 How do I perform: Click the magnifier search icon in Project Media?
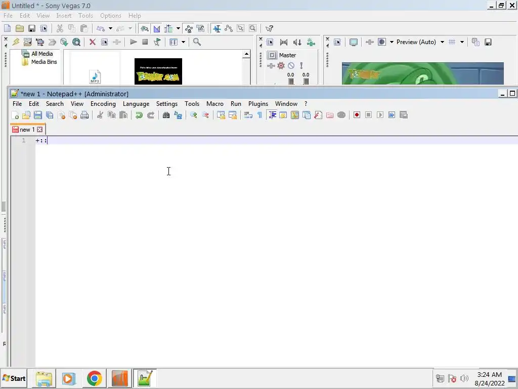[197, 42]
